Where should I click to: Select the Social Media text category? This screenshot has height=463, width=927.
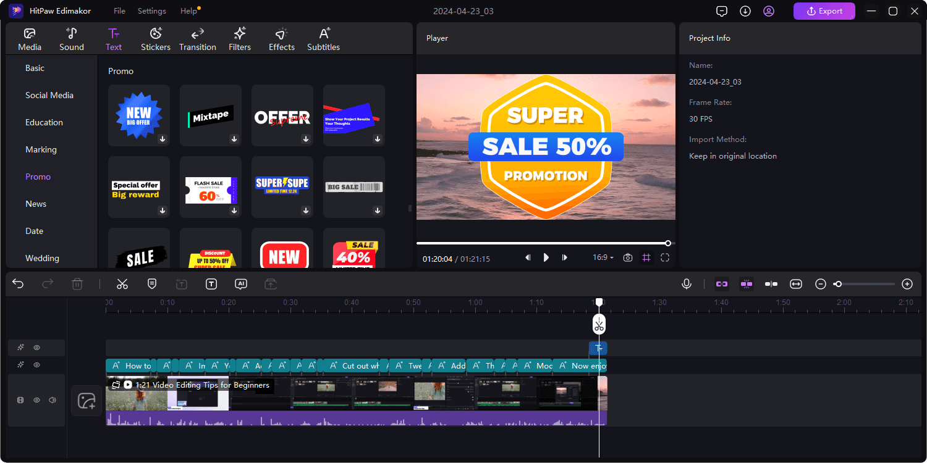click(49, 95)
